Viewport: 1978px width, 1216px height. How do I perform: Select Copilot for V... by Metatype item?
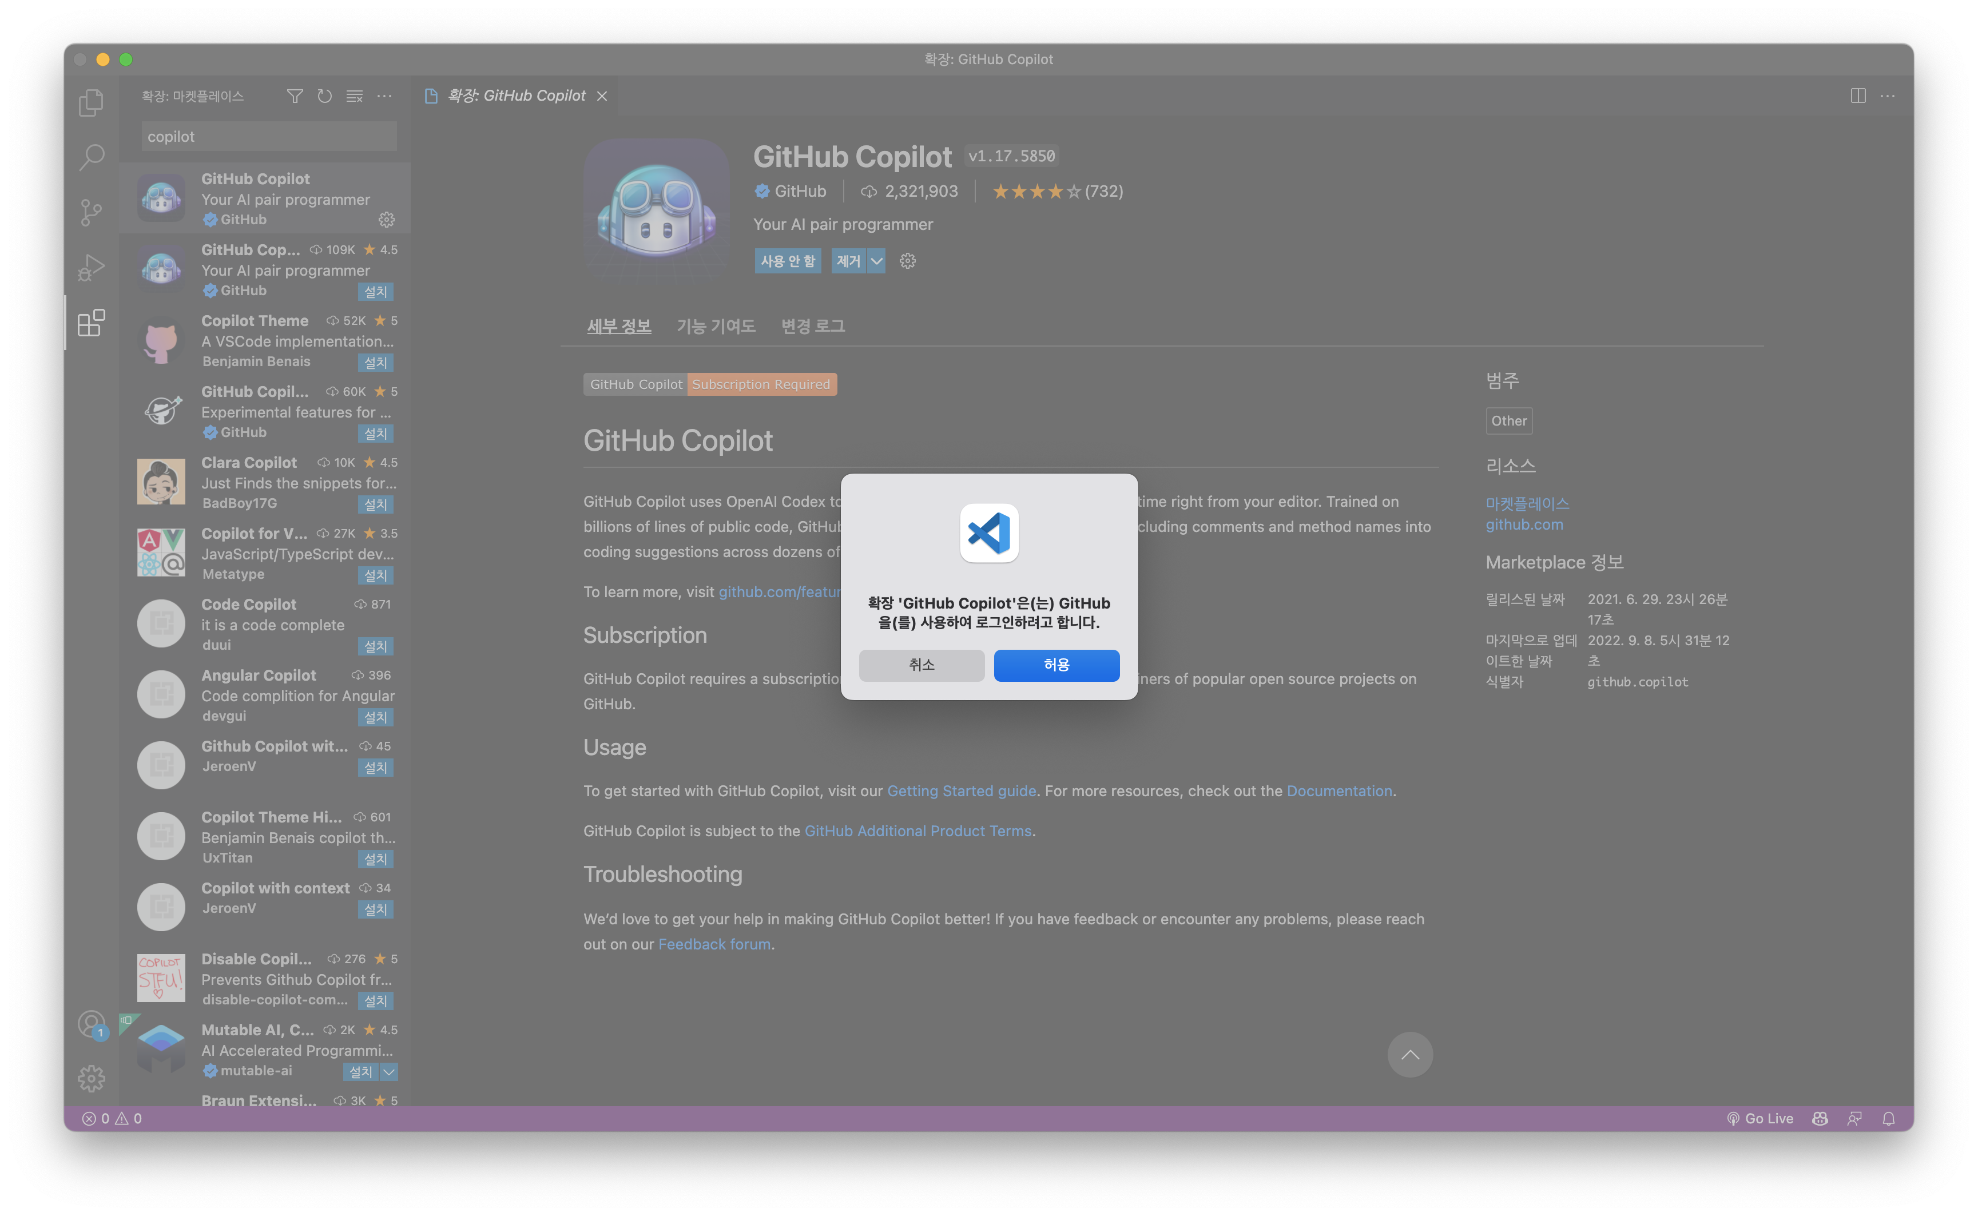click(x=265, y=553)
